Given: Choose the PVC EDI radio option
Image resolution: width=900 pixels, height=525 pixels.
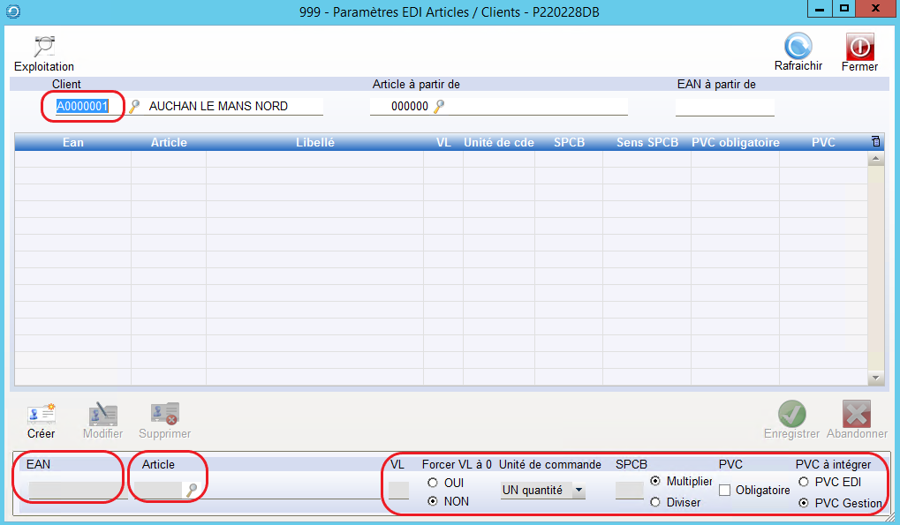Looking at the screenshot, I should pos(803,482).
